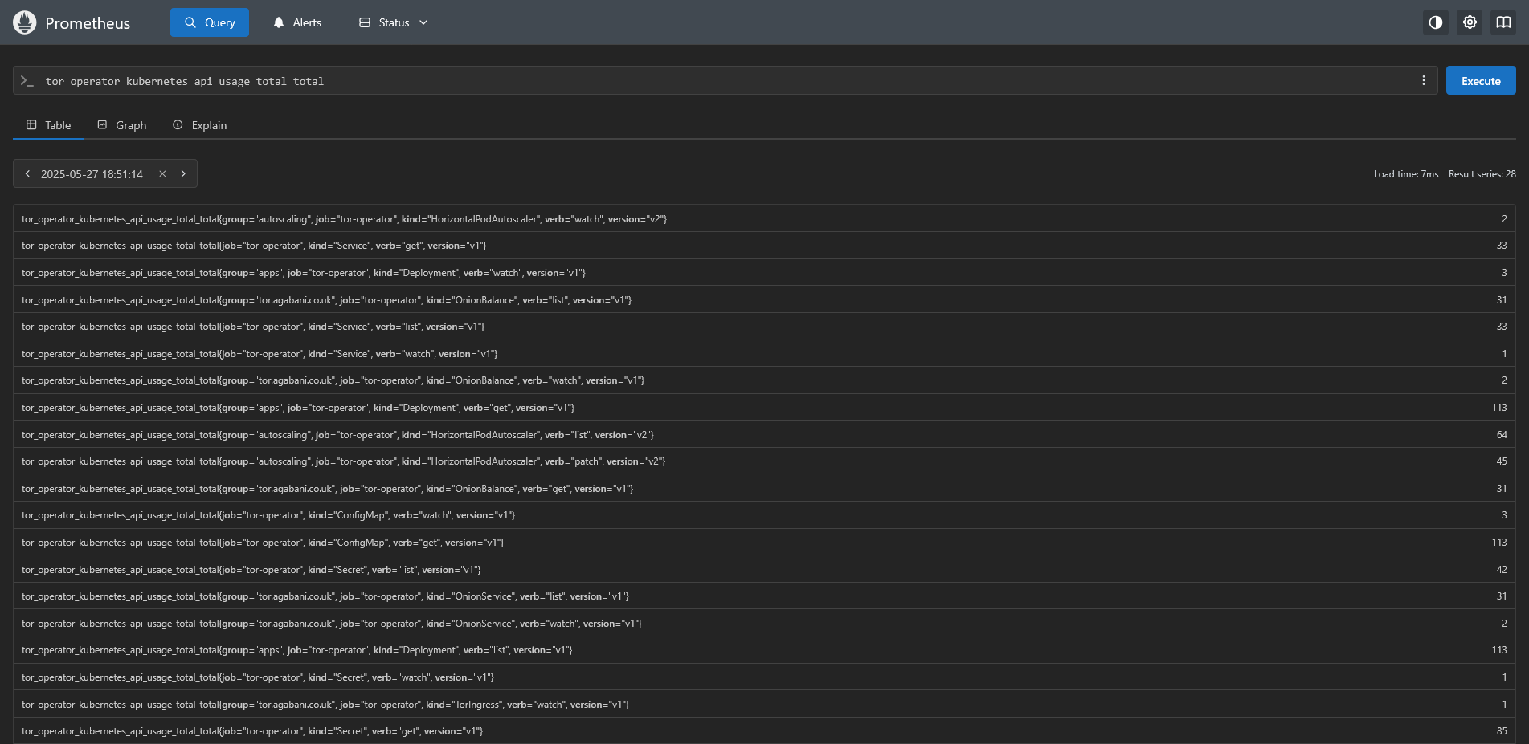Viewport: 1529px width, 744px height.
Task: Switch to the Table tab
Action: tap(48, 125)
